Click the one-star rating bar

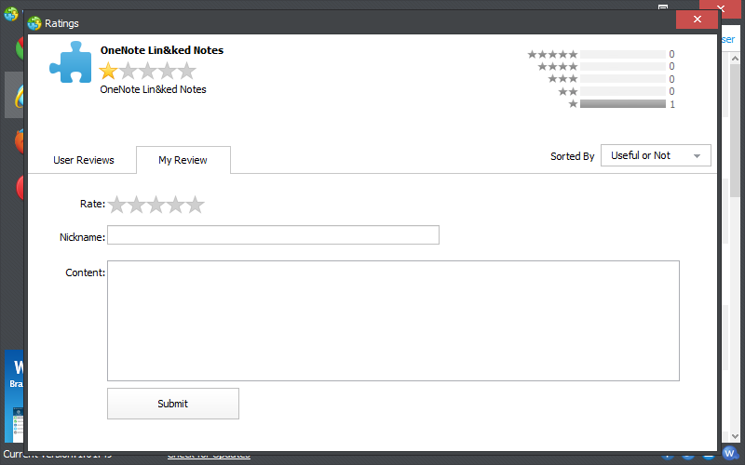pyautogui.click(x=623, y=104)
